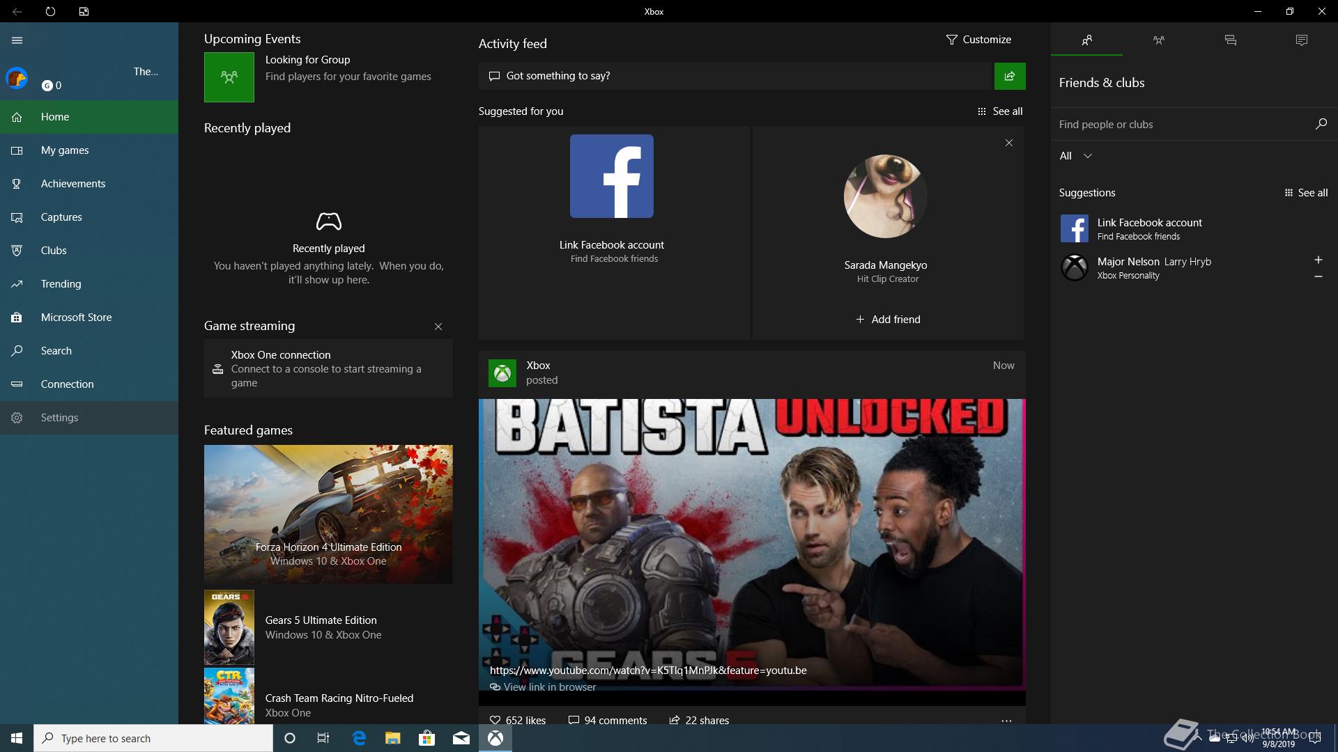Click the back arrow in title bar

[17, 11]
